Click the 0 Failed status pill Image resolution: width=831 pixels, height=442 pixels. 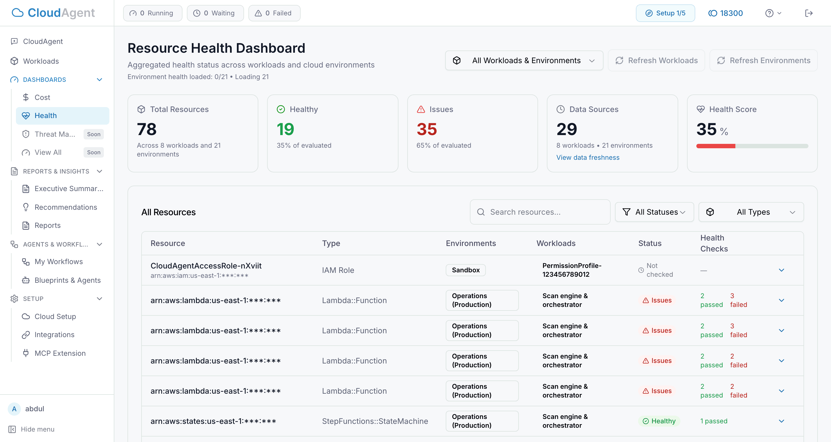[x=274, y=13]
